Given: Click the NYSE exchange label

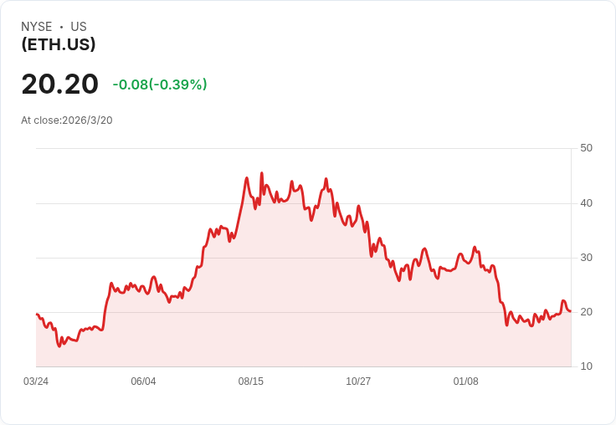Looking at the screenshot, I should (x=36, y=27).
